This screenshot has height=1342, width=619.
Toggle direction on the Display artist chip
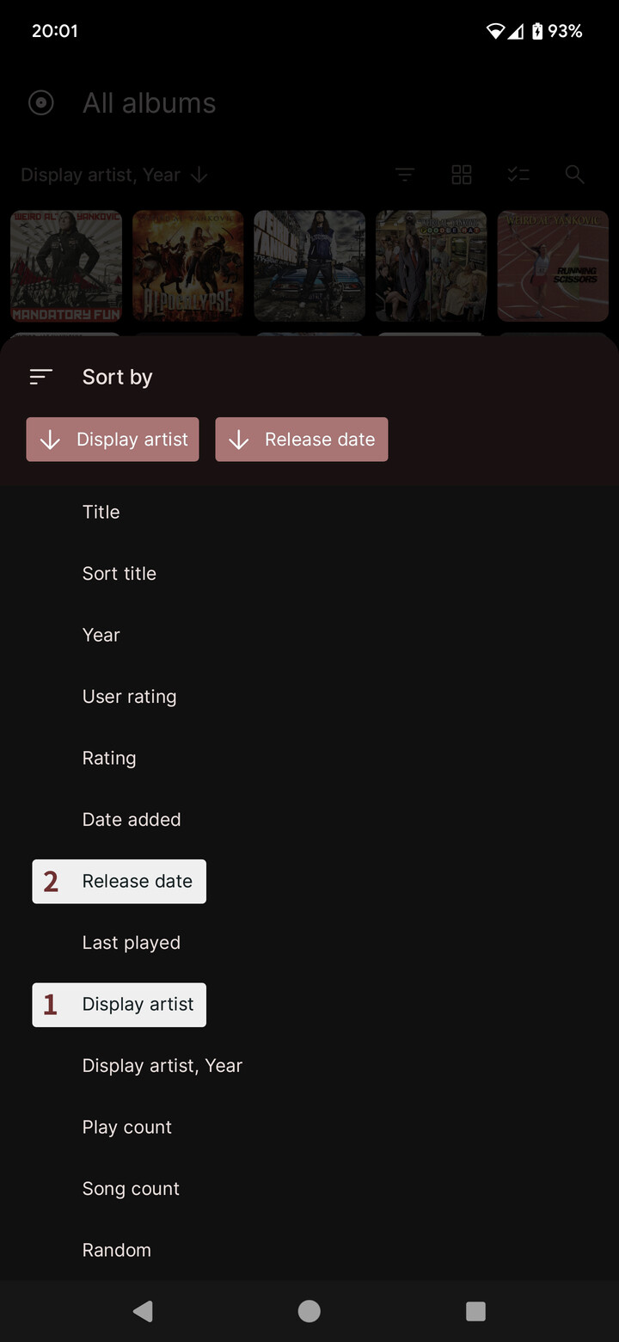coord(113,440)
